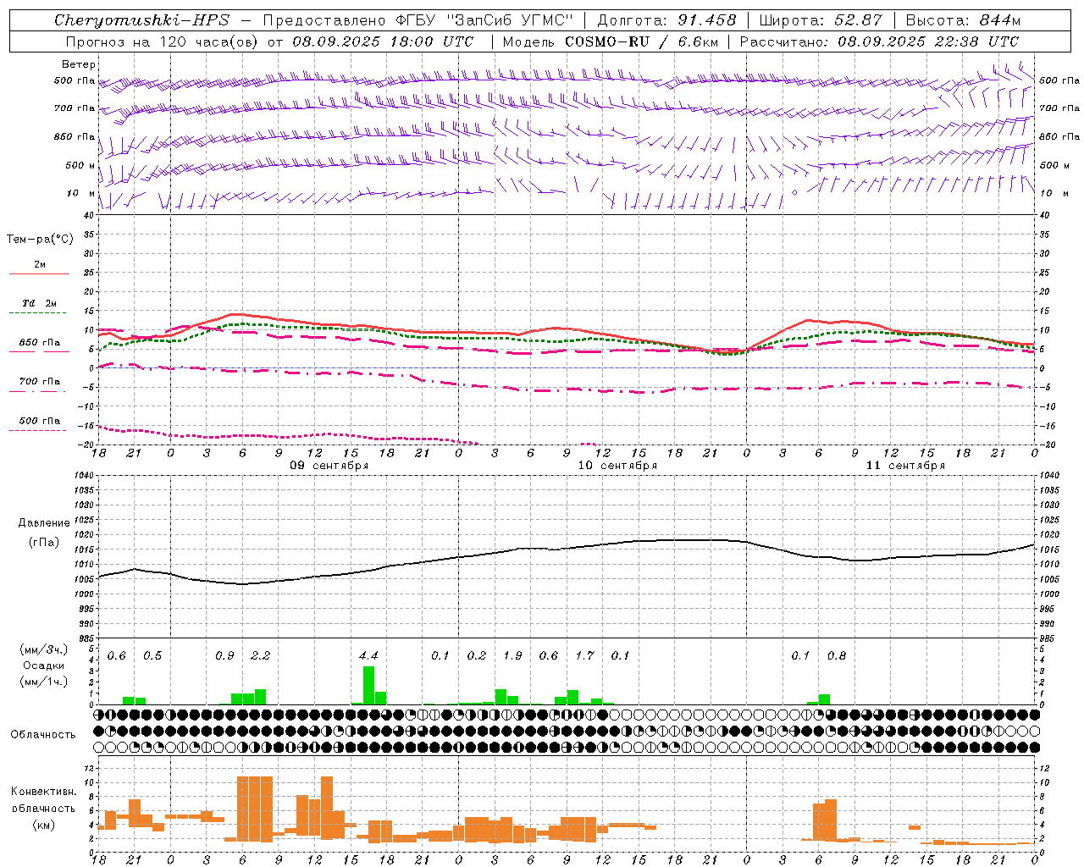Click the Осадки panel label
The height and width of the screenshot is (867, 1084).
43,665
